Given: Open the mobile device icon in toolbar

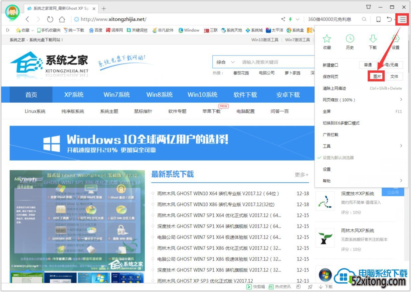Looking at the screenshot, I should click(378, 19).
